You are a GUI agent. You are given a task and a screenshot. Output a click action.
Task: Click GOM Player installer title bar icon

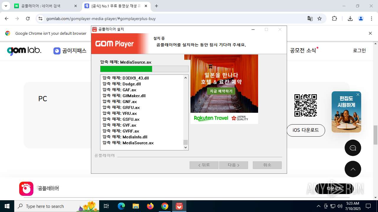pos(94,29)
